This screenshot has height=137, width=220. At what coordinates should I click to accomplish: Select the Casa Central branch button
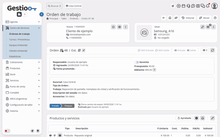tap(73, 6)
